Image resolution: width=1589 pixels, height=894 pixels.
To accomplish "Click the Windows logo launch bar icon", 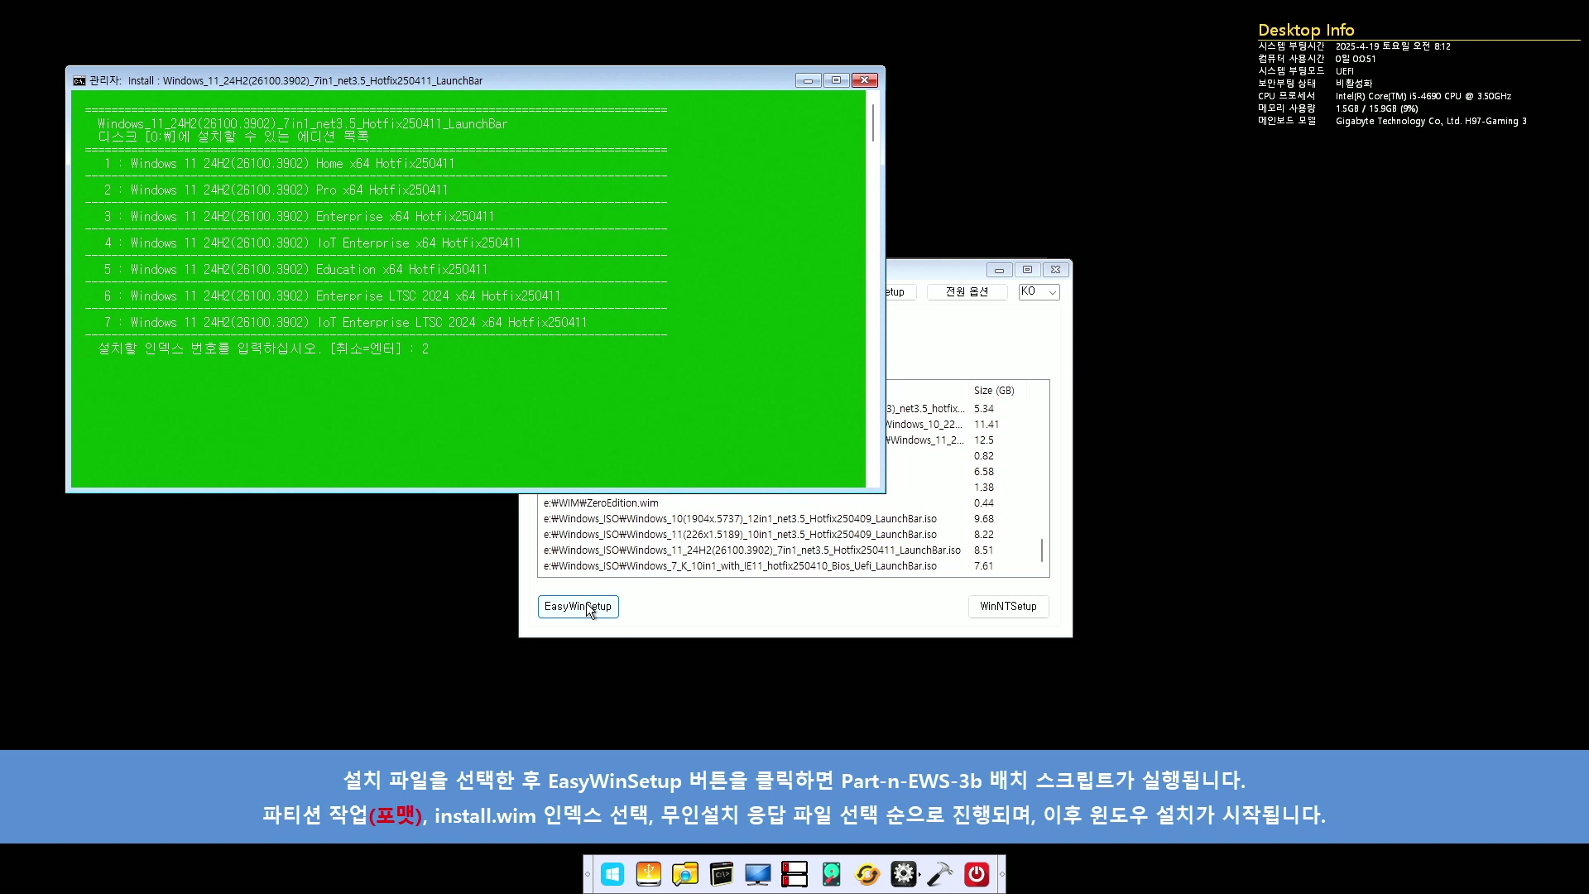I will click(612, 874).
